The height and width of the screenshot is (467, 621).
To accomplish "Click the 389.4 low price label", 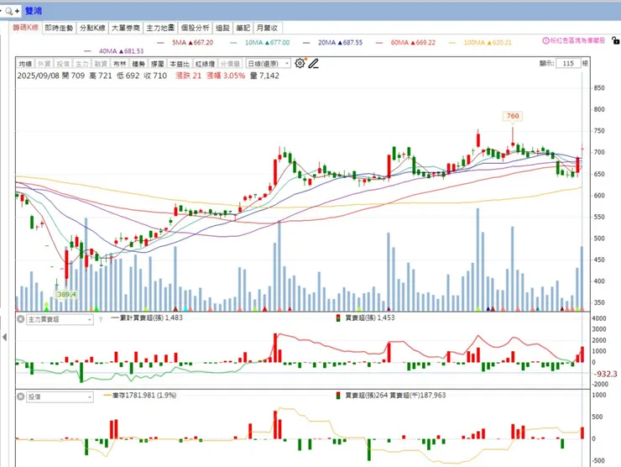I will pyautogui.click(x=66, y=294).
